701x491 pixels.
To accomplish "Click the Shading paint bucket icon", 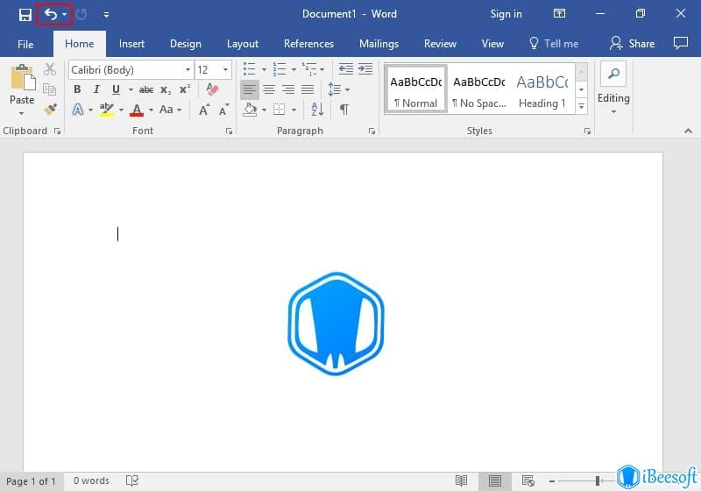I will 250,110.
